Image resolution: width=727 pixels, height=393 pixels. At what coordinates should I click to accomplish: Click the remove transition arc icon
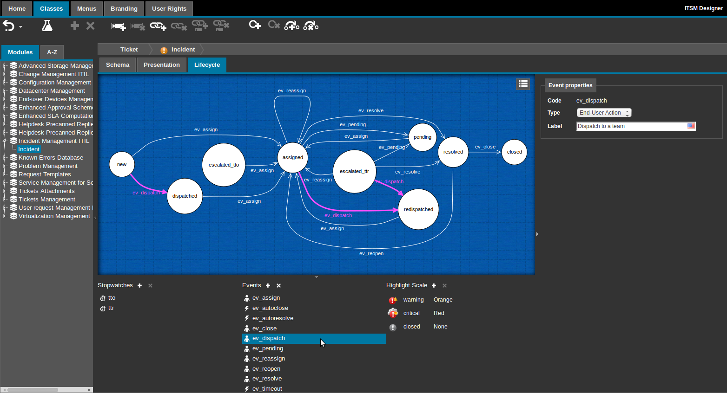click(311, 26)
